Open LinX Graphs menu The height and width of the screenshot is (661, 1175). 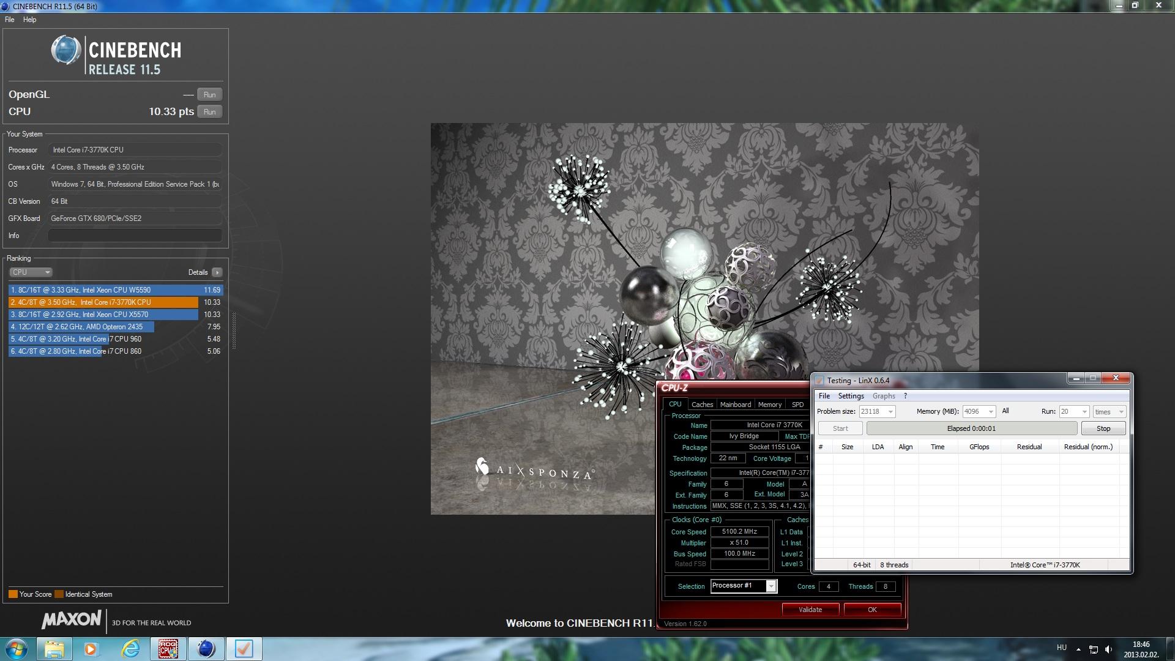[x=884, y=396]
